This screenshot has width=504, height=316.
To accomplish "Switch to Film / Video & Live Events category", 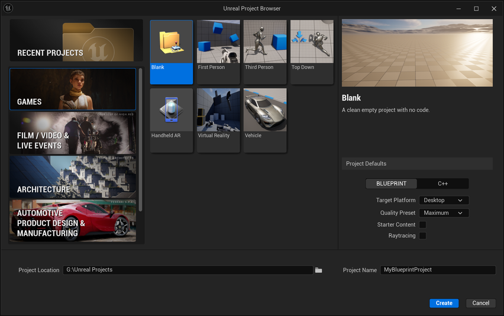I will tap(73, 133).
